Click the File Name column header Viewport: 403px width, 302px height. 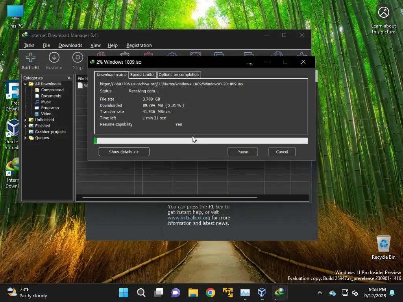82,78
